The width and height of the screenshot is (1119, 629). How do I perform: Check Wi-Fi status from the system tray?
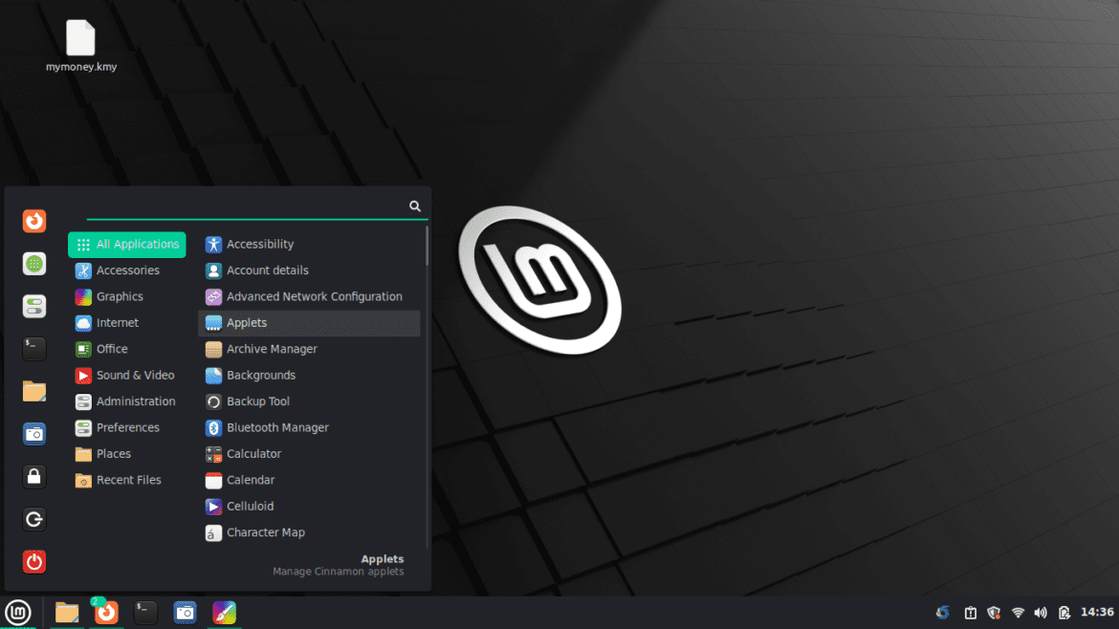1017,612
